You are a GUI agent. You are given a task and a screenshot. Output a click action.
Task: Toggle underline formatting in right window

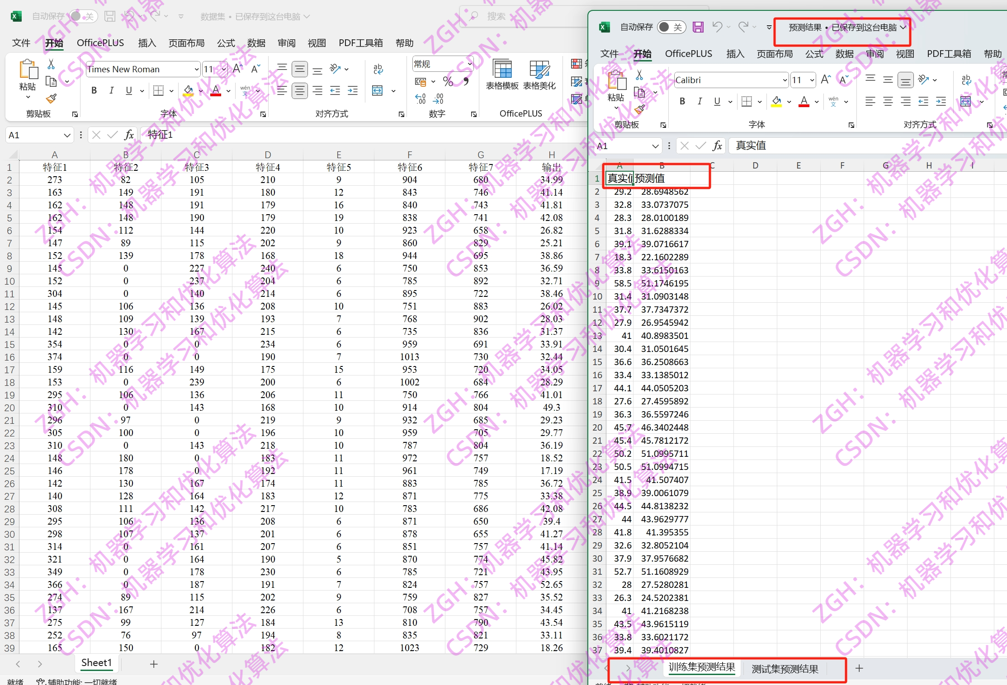click(717, 102)
